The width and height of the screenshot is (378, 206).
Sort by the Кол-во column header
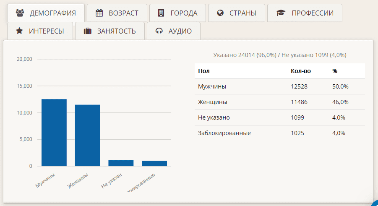click(300, 71)
